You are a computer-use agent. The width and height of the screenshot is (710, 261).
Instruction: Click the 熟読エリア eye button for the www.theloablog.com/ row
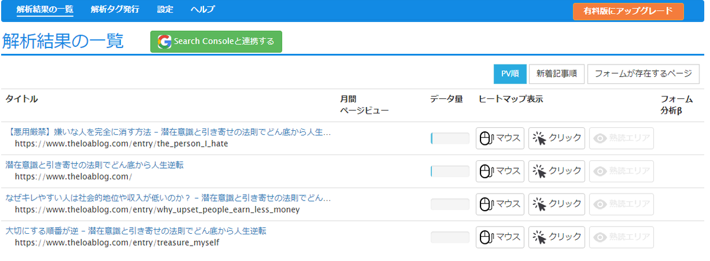(x=621, y=171)
